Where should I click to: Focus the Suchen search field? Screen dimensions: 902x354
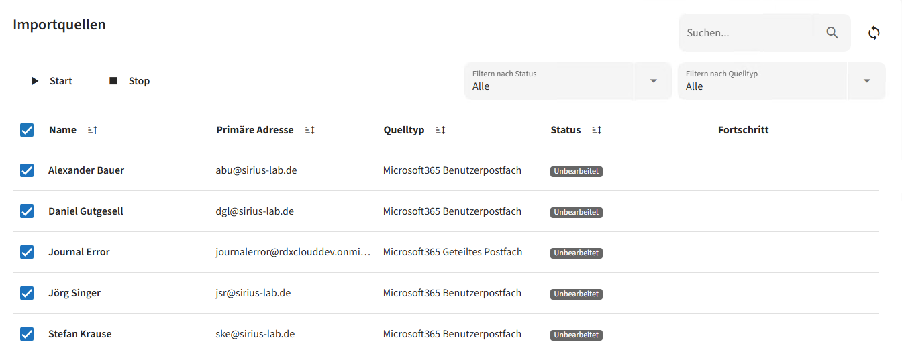pyautogui.click(x=746, y=33)
